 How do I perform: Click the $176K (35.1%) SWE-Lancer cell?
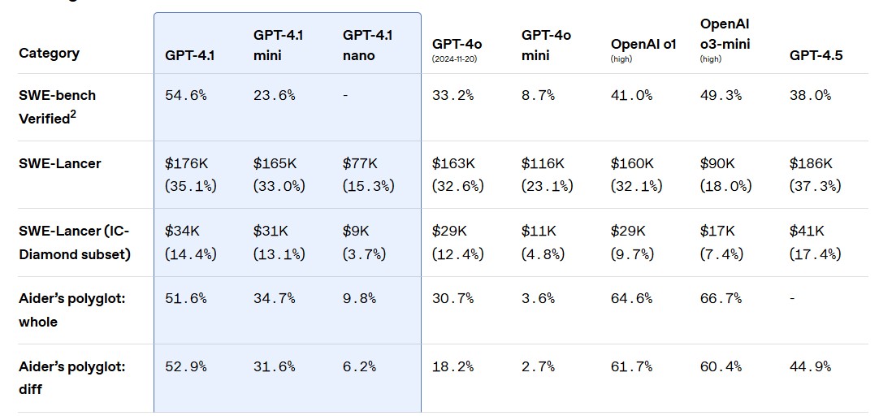pos(191,175)
